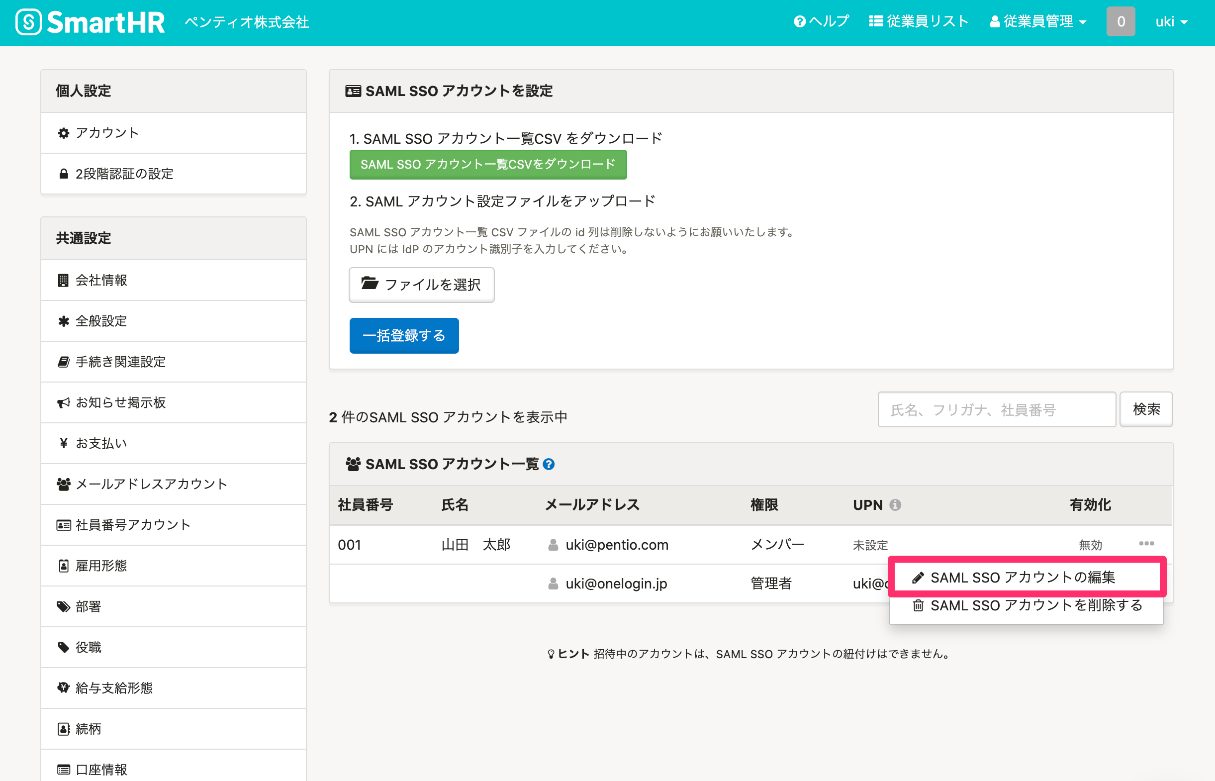Click the trash icon in the menu
This screenshot has height=781, width=1215.
918,605
